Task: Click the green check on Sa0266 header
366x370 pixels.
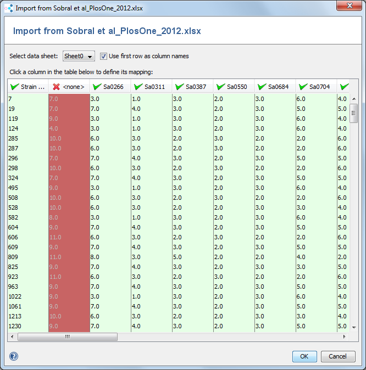Action: coord(97,87)
